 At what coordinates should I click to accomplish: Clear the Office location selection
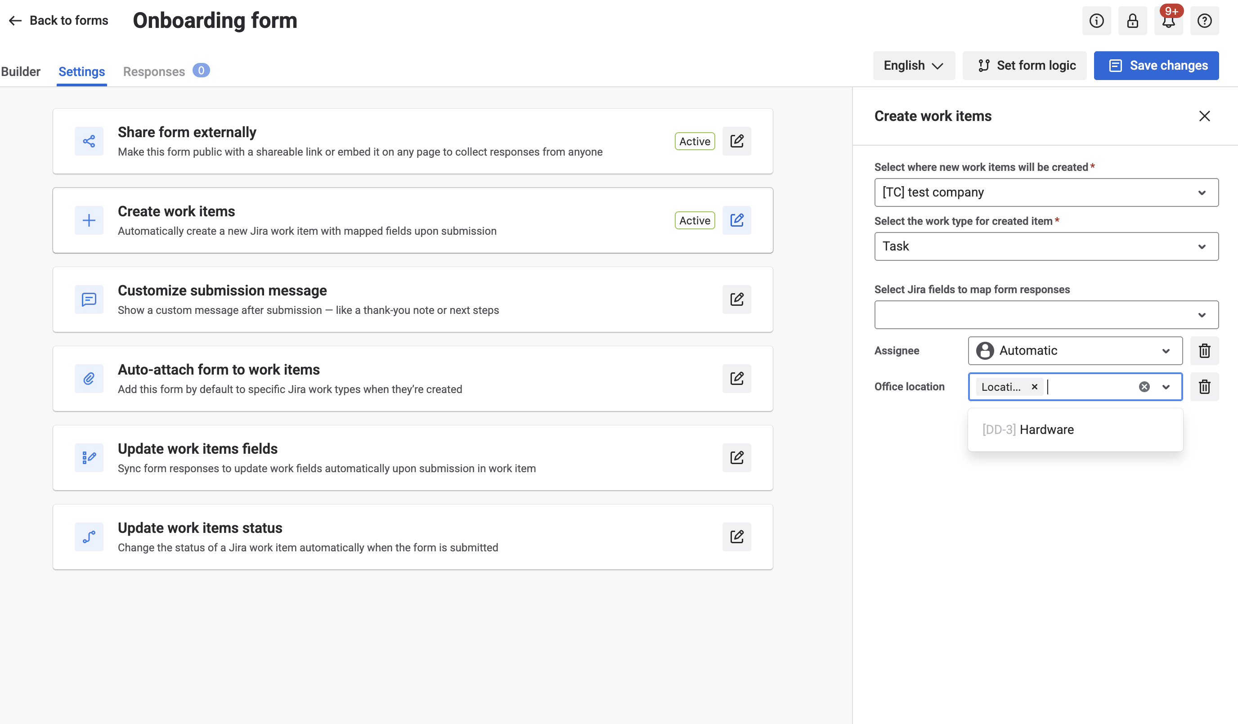tap(1144, 387)
